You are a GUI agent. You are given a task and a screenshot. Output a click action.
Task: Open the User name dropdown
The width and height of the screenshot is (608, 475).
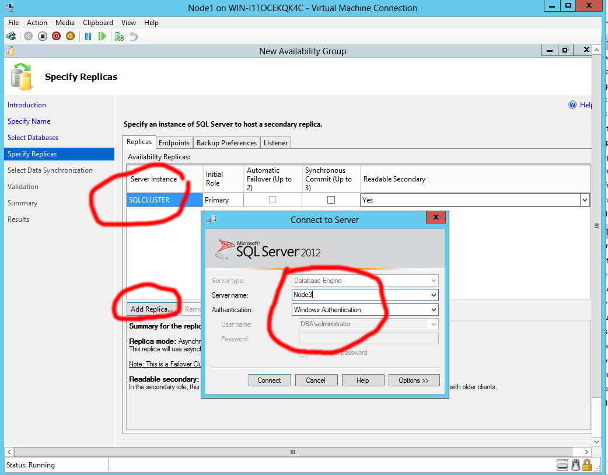pyautogui.click(x=434, y=324)
